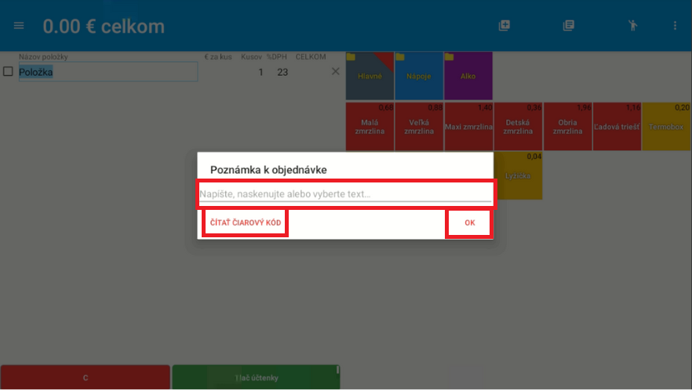Click the Položka item name field

tap(107, 72)
